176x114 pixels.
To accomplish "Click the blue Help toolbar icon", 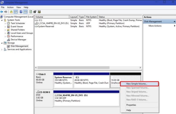I will click(21, 12).
